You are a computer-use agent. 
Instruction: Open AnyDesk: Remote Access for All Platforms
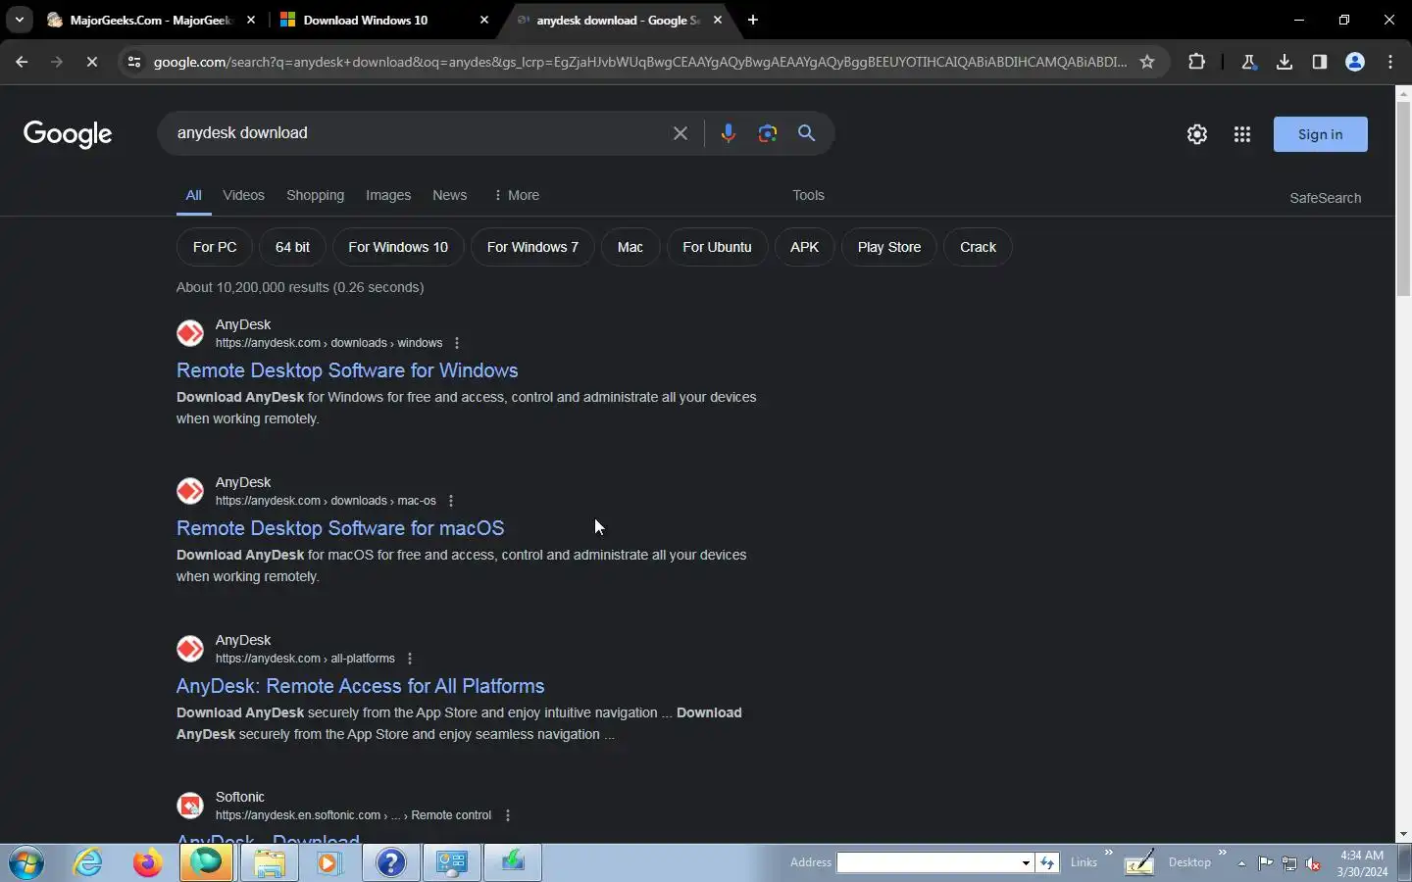(x=360, y=686)
